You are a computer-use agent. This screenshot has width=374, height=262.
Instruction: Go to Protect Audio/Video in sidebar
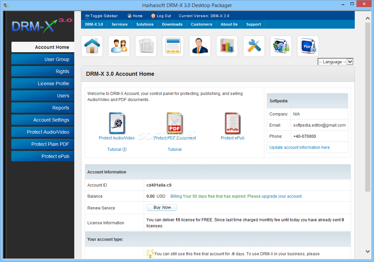click(x=43, y=132)
